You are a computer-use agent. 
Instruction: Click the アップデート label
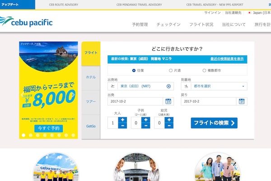pyautogui.click(x=10, y=5)
